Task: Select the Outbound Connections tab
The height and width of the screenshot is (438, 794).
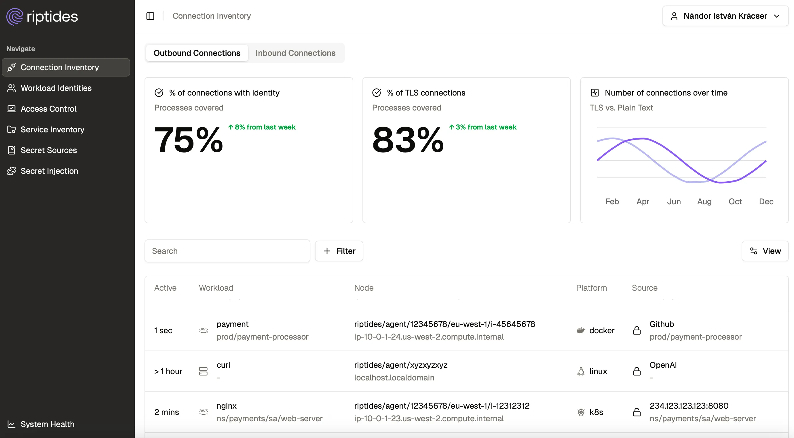Action: [197, 53]
